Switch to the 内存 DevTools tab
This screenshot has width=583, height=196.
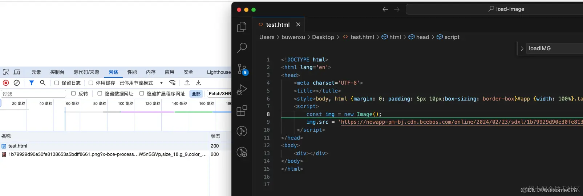(x=151, y=72)
